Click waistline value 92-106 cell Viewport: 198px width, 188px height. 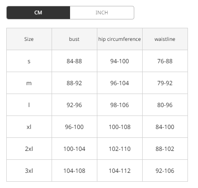point(165,171)
